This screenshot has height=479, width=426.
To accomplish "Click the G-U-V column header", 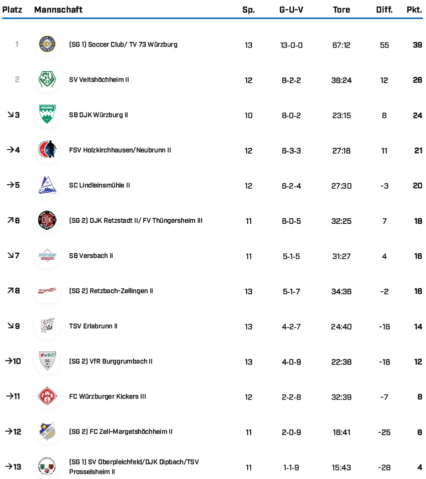I will [291, 10].
